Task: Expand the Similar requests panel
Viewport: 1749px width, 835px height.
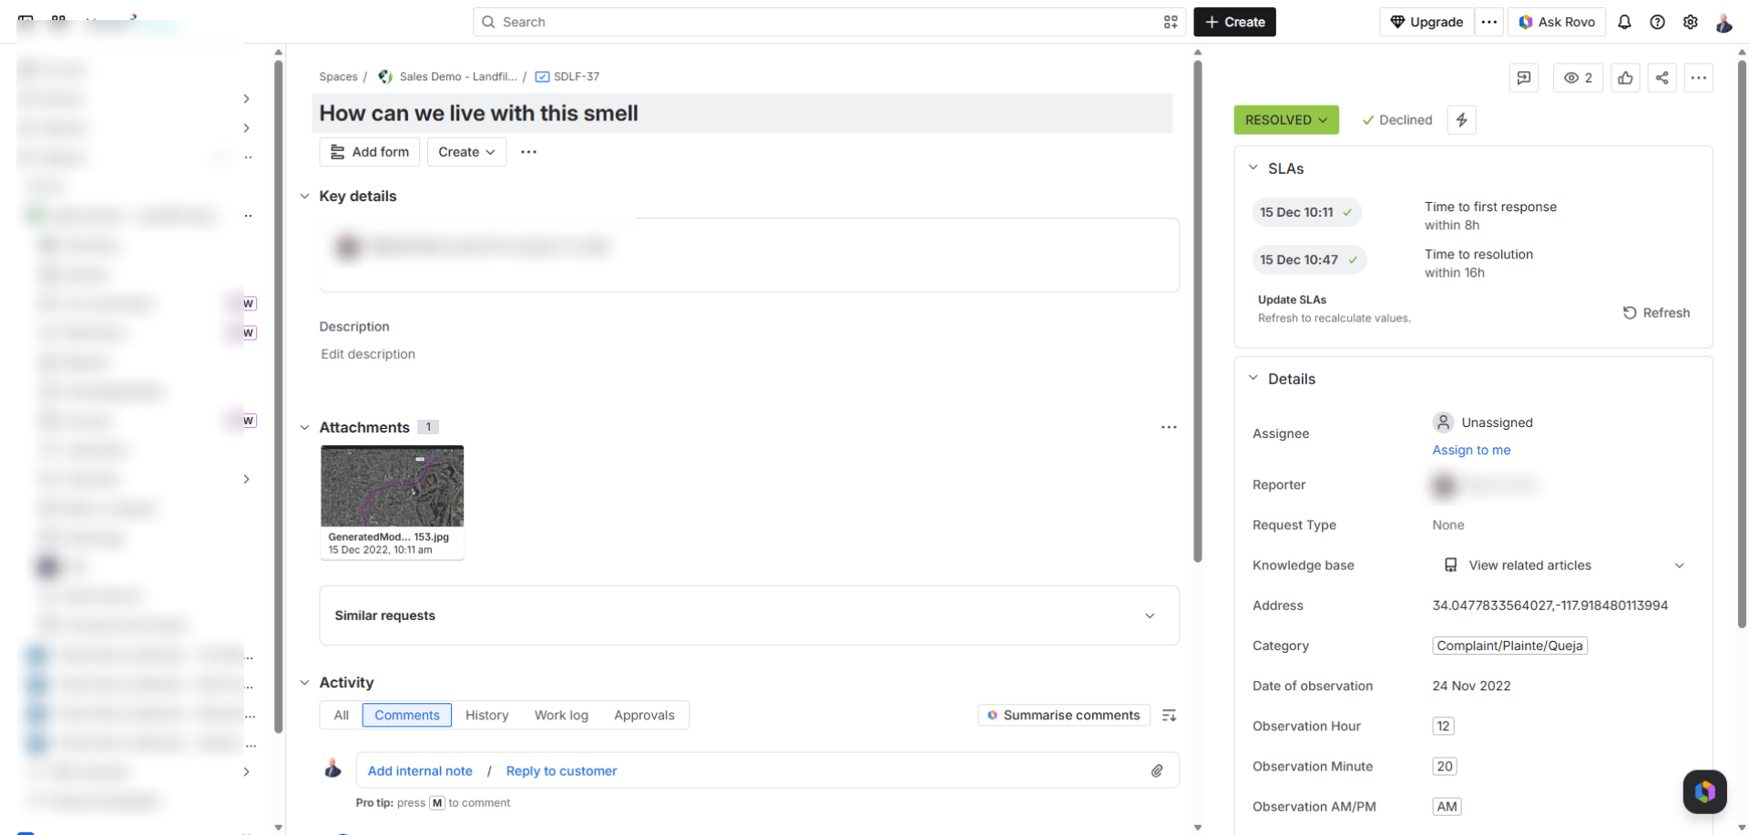Action: click(749, 616)
